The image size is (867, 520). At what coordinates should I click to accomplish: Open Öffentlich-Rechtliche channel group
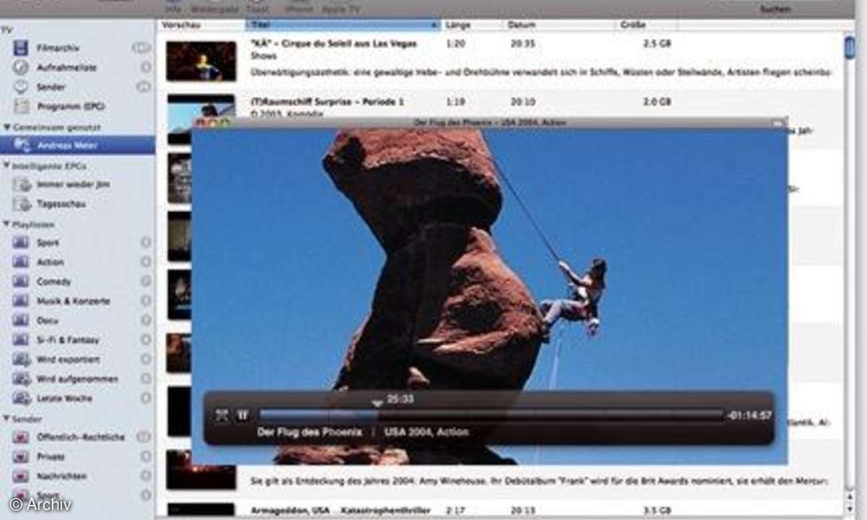pyautogui.click(x=80, y=437)
